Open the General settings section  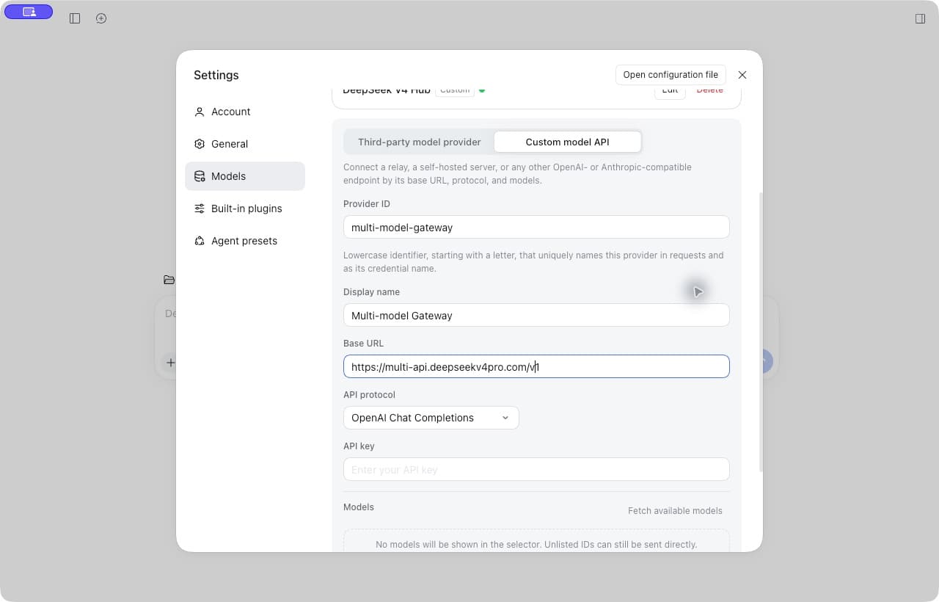(245, 144)
